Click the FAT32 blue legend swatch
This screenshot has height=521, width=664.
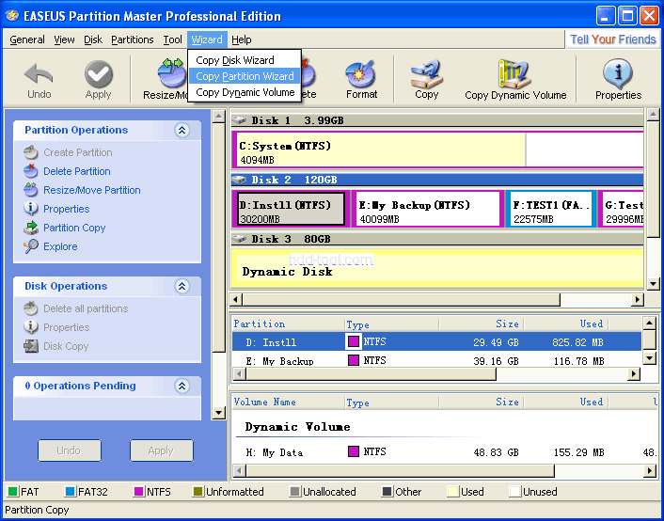coord(71,492)
